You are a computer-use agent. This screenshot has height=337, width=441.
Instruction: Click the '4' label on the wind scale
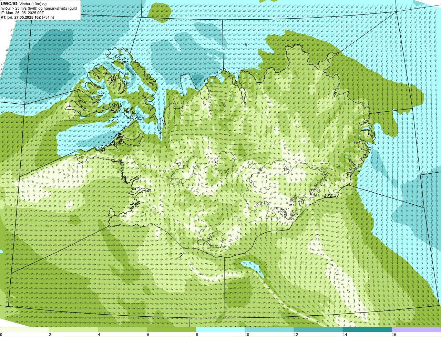point(99,335)
